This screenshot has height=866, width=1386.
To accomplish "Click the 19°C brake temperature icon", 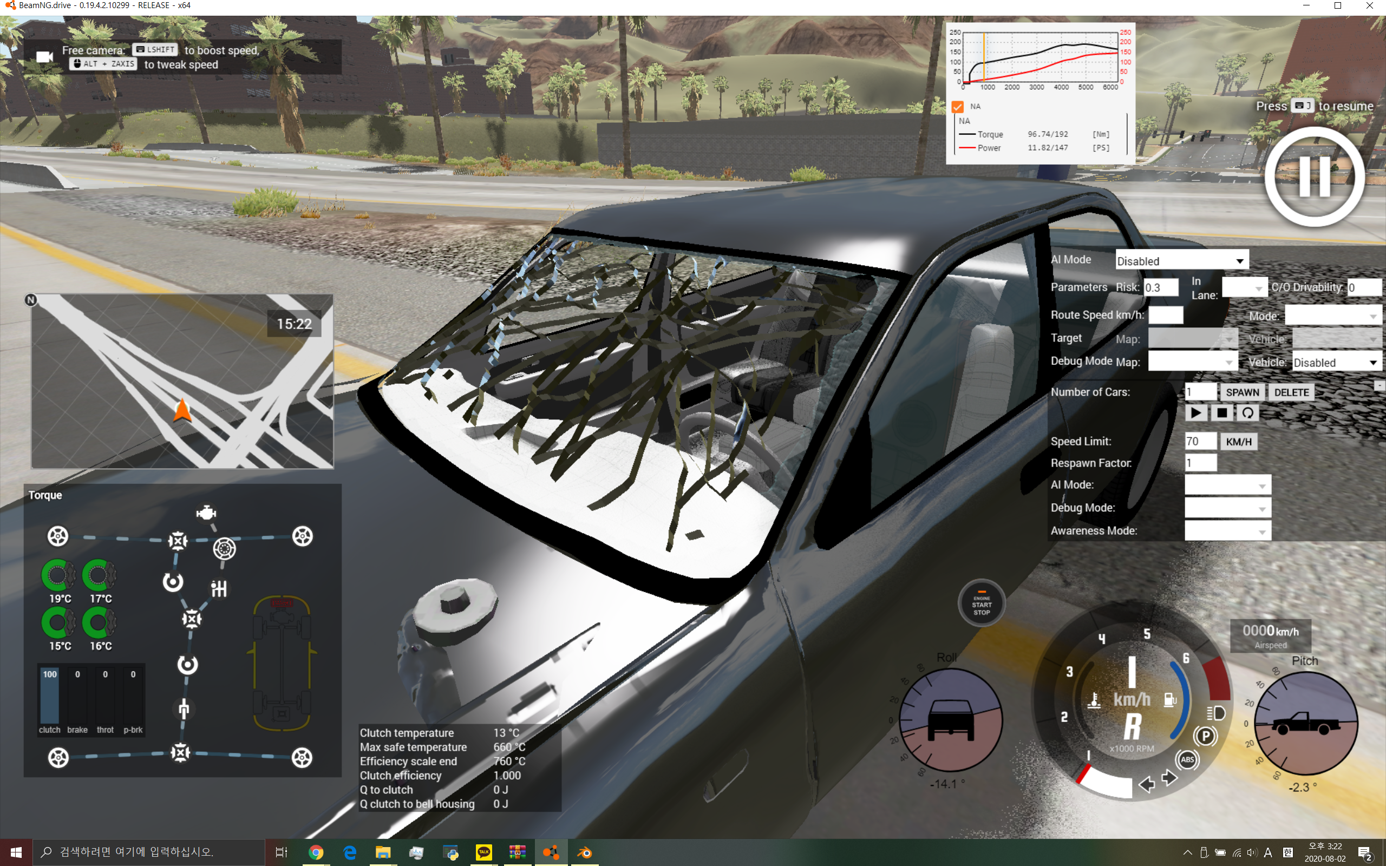I will click(x=58, y=574).
